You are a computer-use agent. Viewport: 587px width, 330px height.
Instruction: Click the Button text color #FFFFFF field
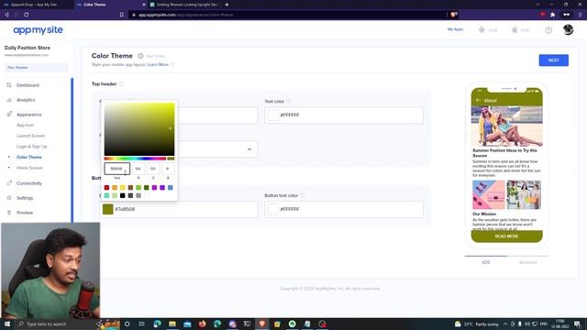coord(344,209)
